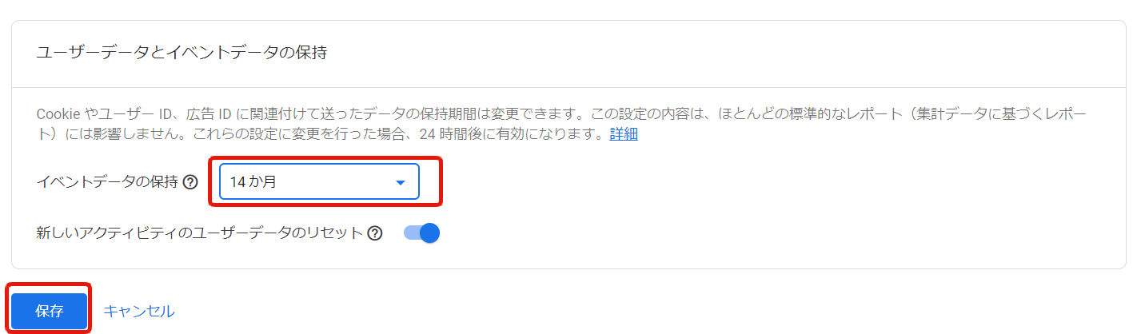Cancel changes via キャンセル link

tap(139, 311)
